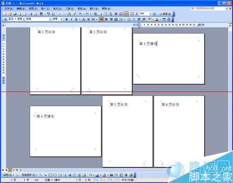
Task: Insert WordArt from drawing toolbar
Action: [70, 175]
